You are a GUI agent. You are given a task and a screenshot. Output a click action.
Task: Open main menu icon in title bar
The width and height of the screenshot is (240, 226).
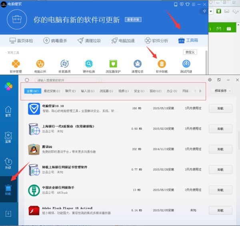tap(194, 4)
